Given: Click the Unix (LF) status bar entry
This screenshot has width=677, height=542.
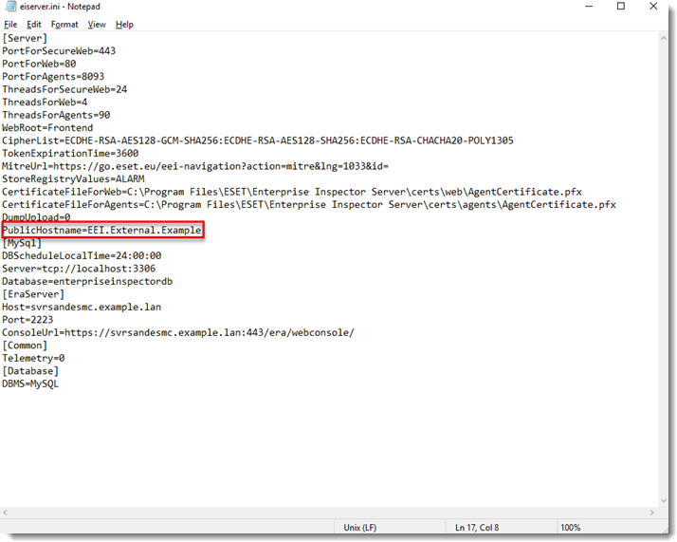Looking at the screenshot, I should 360,528.
